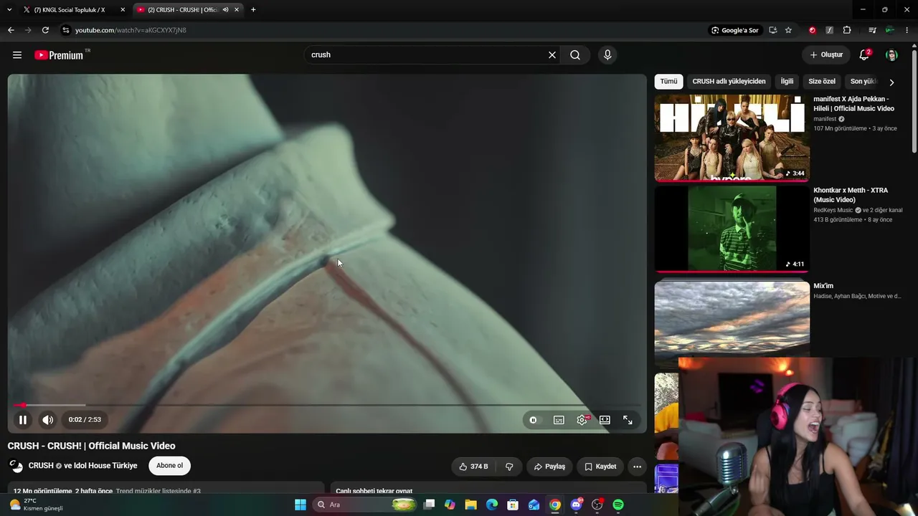Open the manifest channel link
This screenshot has height=516, width=918.
(x=825, y=119)
